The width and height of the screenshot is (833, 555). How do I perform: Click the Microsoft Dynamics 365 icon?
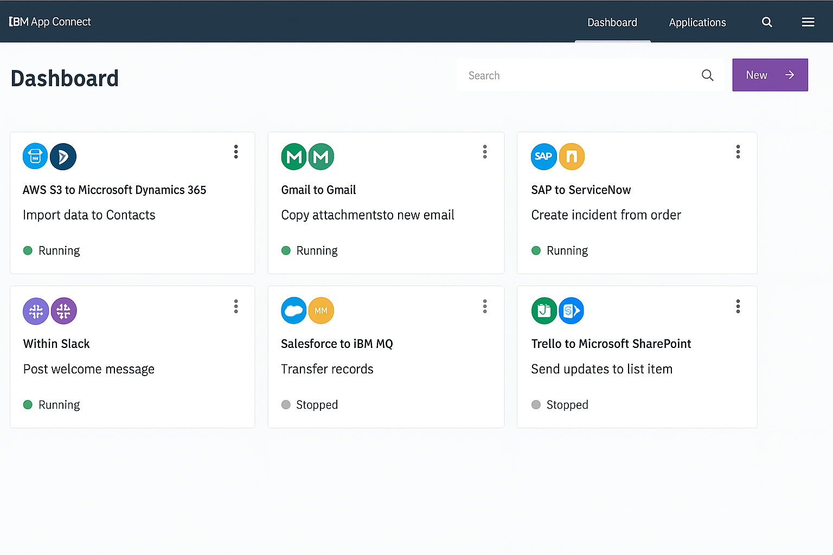pos(63,157)
